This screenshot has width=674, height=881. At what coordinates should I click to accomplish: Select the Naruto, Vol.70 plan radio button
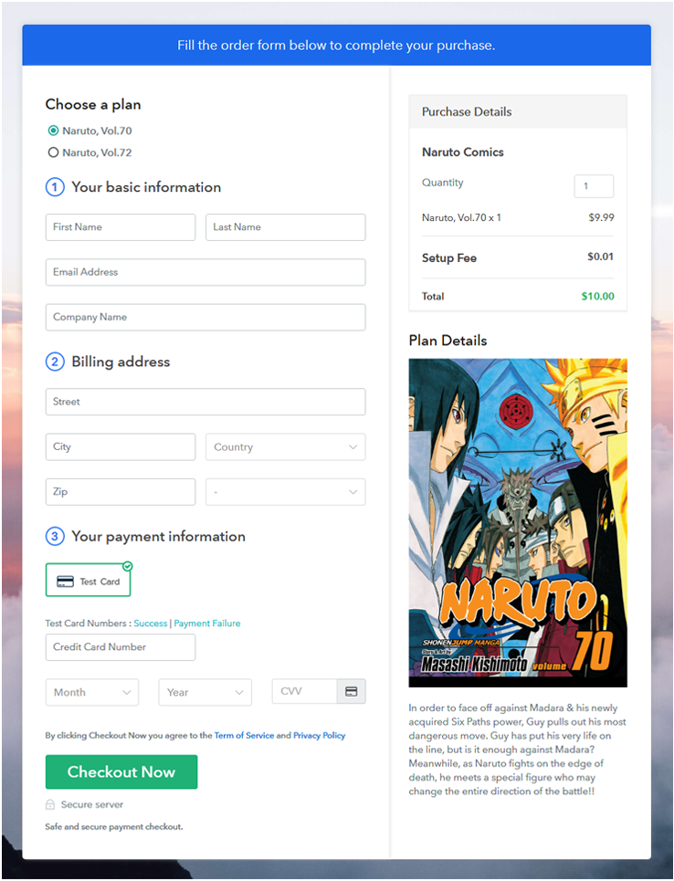(53, 131)
